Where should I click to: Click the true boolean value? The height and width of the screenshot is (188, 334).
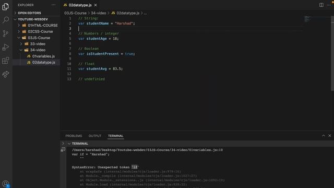[129, 54]
